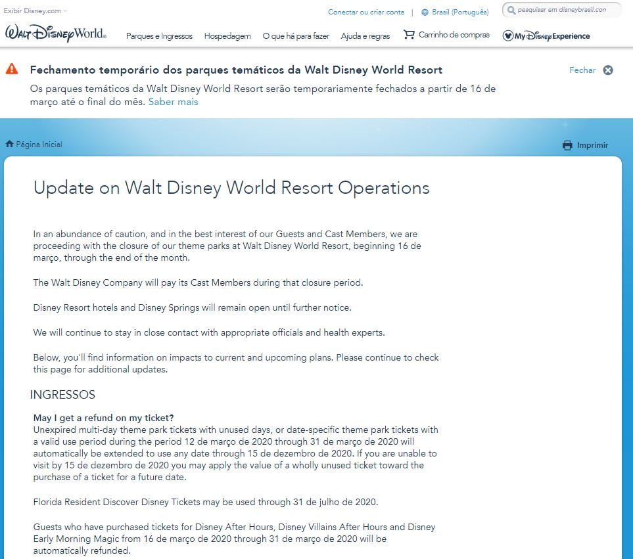The height and width of the screenshot is (559, 633).
Task: Open Ajuda e regras menu
Action: point(365,36)
